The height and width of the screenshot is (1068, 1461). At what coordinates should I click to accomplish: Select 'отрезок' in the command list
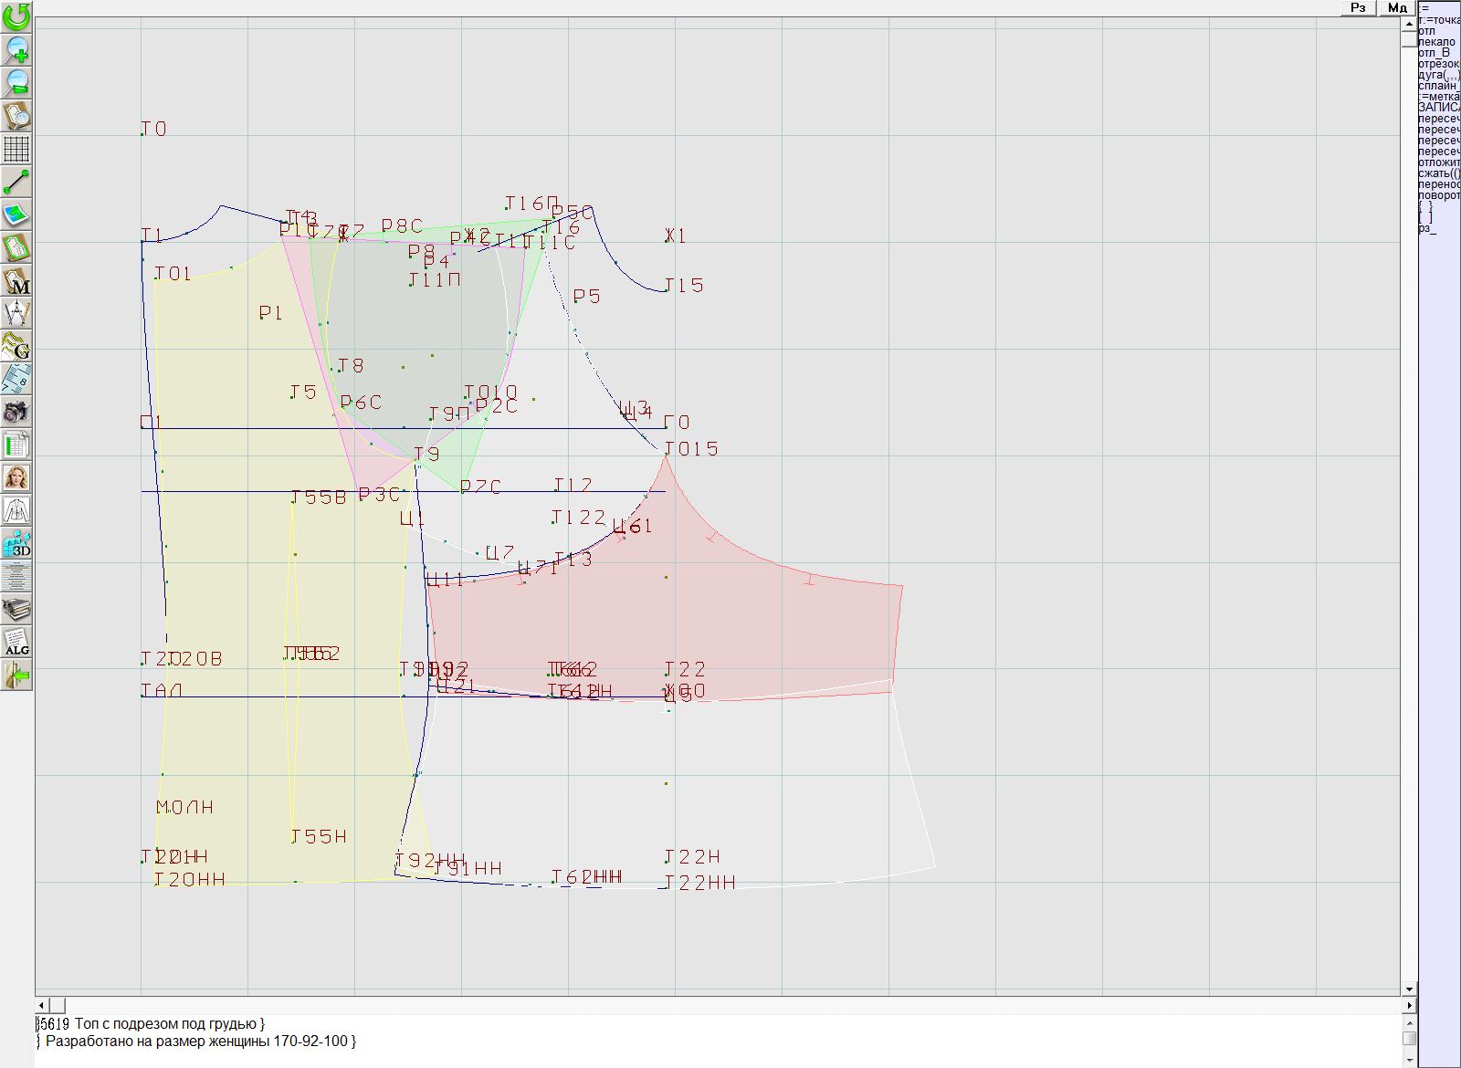1439,64
